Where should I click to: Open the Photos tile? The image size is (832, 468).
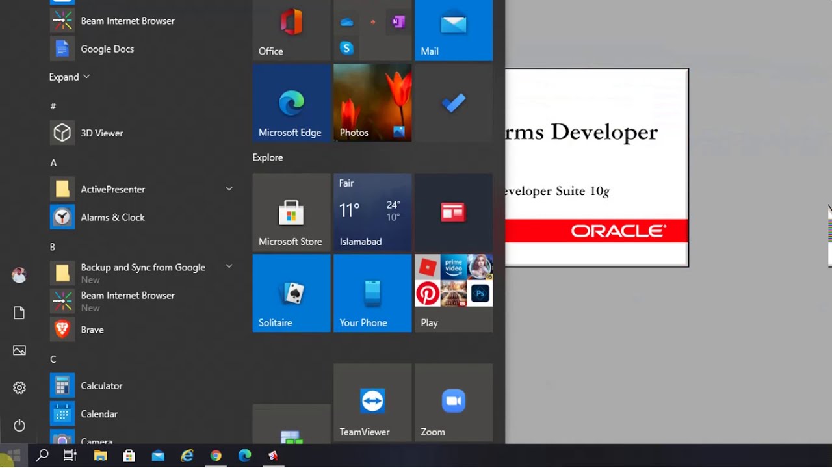[x=372, y=103]
